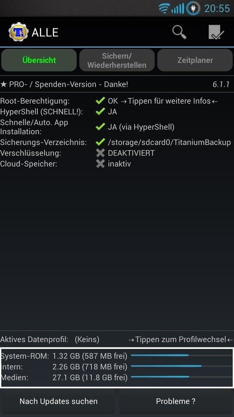This screenshot has height=417, width=234.
Task: Tap the Nach Updates suchen button
Action: pos(58,401)
